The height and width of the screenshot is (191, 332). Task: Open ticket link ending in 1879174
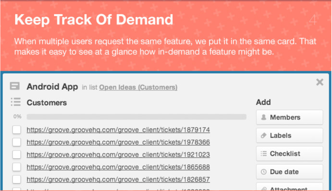click(118, 130)
